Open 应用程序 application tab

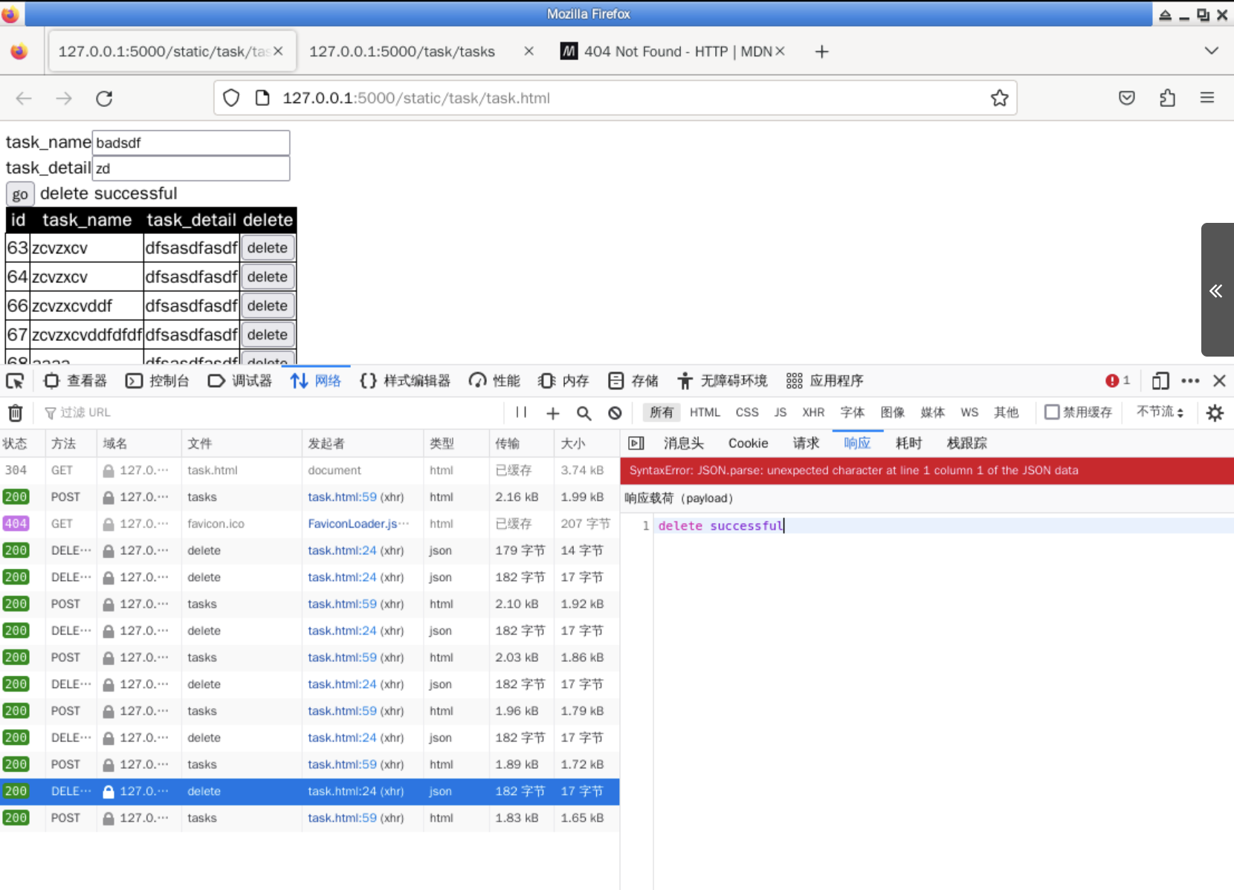[825, 381]
